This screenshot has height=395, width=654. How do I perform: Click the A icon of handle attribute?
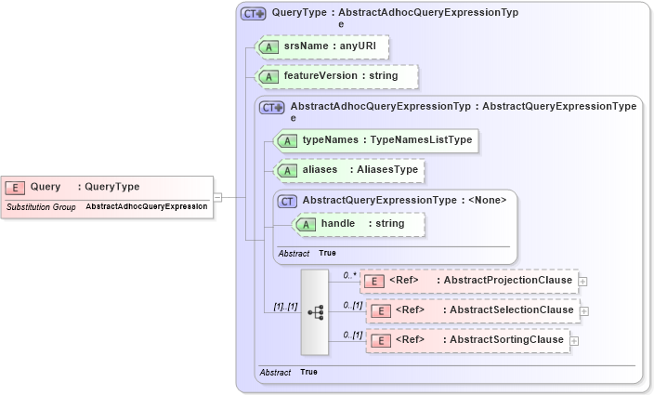pos(306,224)
